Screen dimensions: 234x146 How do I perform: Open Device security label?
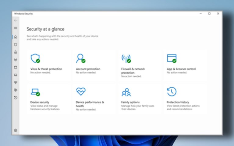(x=40, y=102)
